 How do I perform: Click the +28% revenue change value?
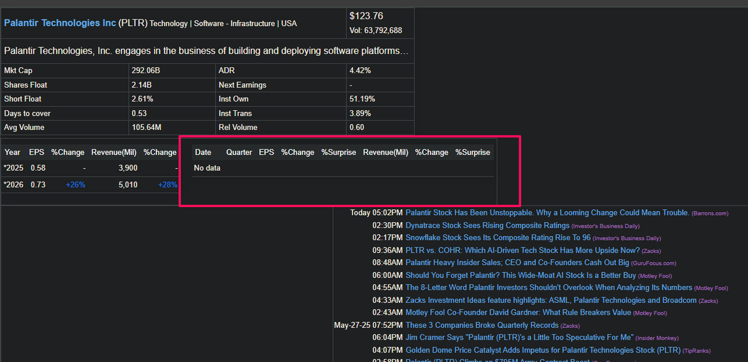click(168, 185)
